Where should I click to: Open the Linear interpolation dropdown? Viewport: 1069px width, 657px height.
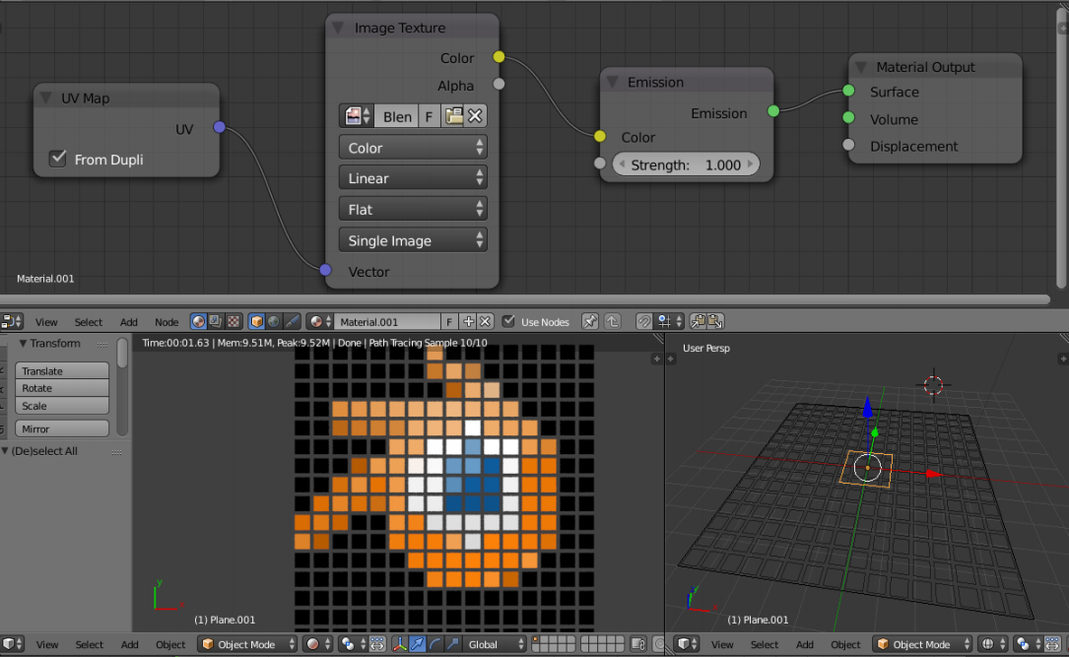click(413, 178)
